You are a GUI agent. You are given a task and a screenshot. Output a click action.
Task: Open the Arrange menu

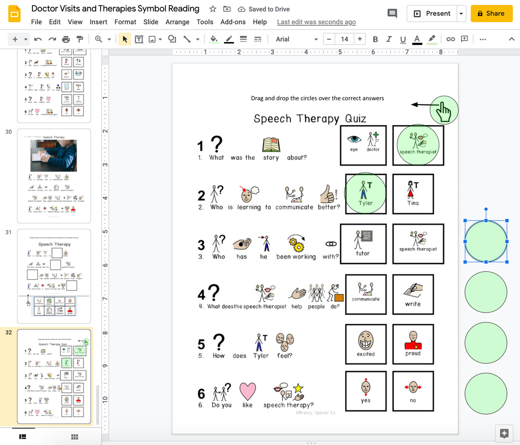[x=177, y=22]
